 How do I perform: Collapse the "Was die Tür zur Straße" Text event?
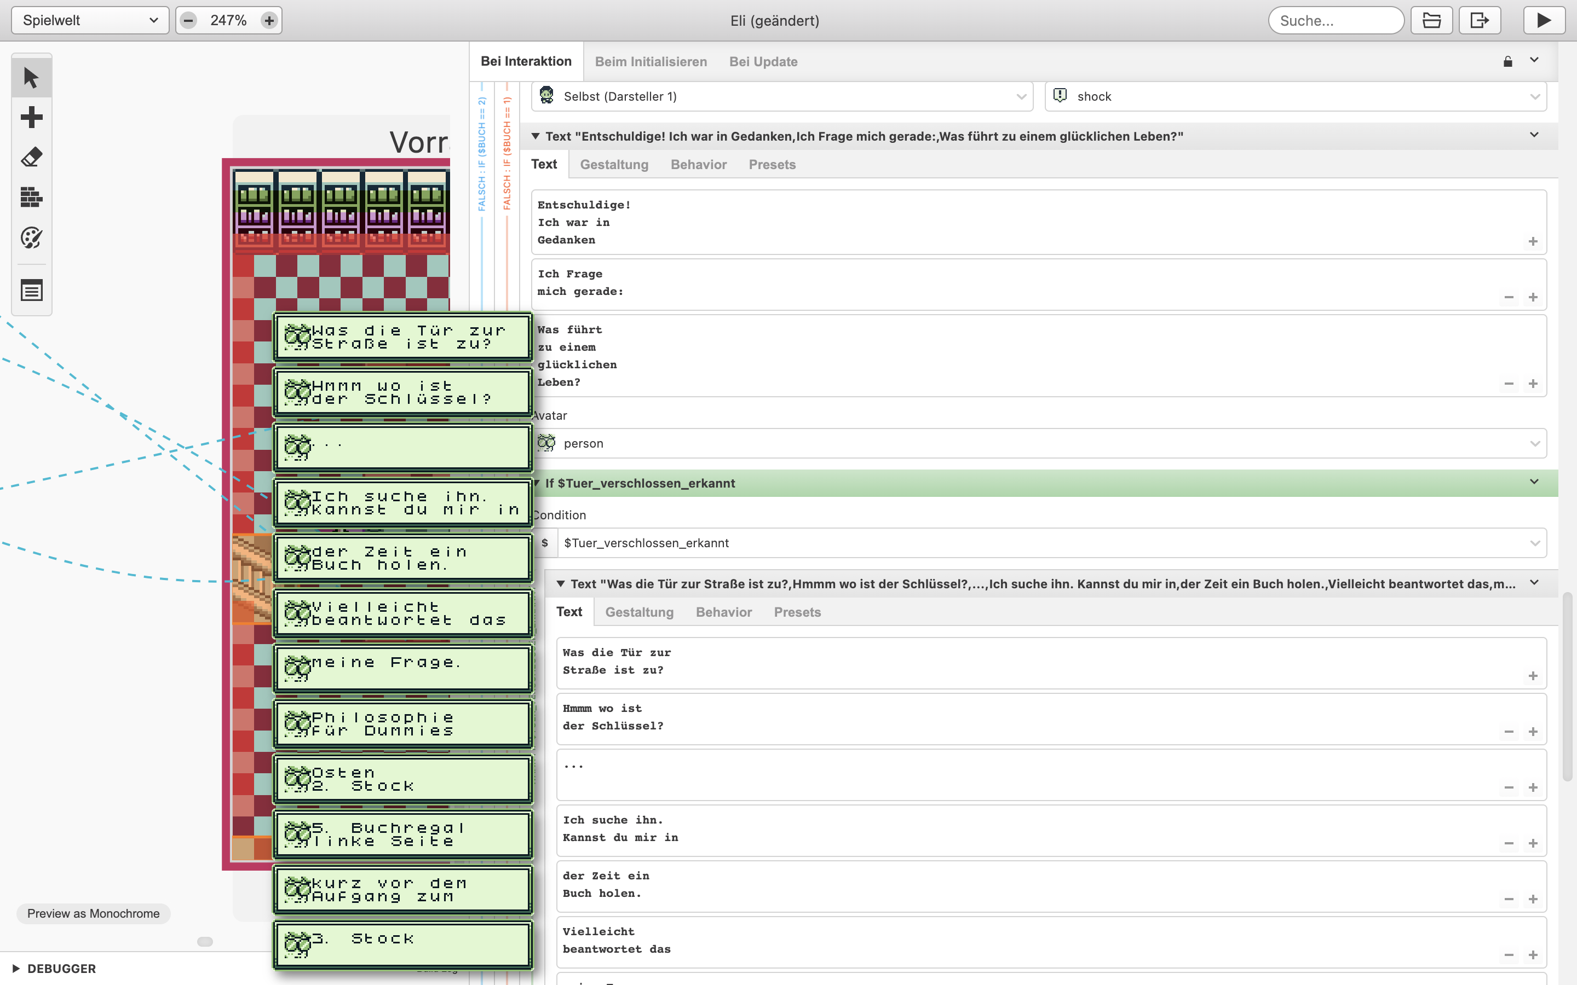560,584
